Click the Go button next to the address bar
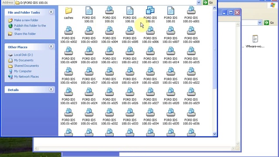The width and height of the screenshot is (279, 157). 208,3
